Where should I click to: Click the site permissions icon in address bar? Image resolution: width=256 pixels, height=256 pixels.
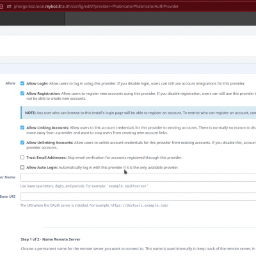coord(9,6)
